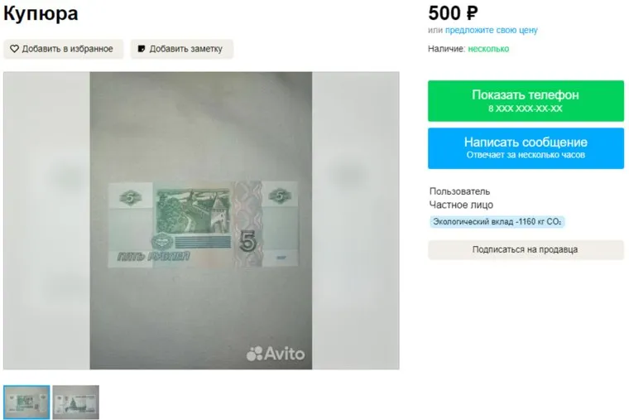Click the heart icon for favorites

[14, 49]
